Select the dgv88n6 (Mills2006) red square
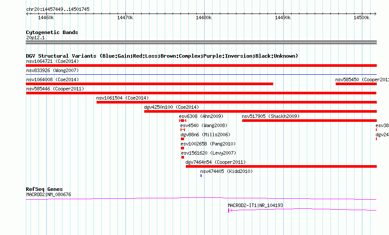This screenshot has width=389, height=235. [x=183, y=139]
